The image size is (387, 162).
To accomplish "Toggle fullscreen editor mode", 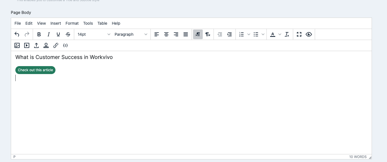I will (x=299, y=34).
